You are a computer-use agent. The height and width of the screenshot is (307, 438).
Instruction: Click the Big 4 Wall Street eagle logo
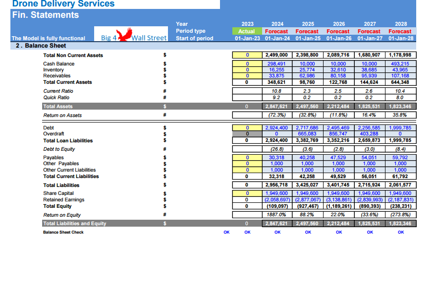point(131,34)
